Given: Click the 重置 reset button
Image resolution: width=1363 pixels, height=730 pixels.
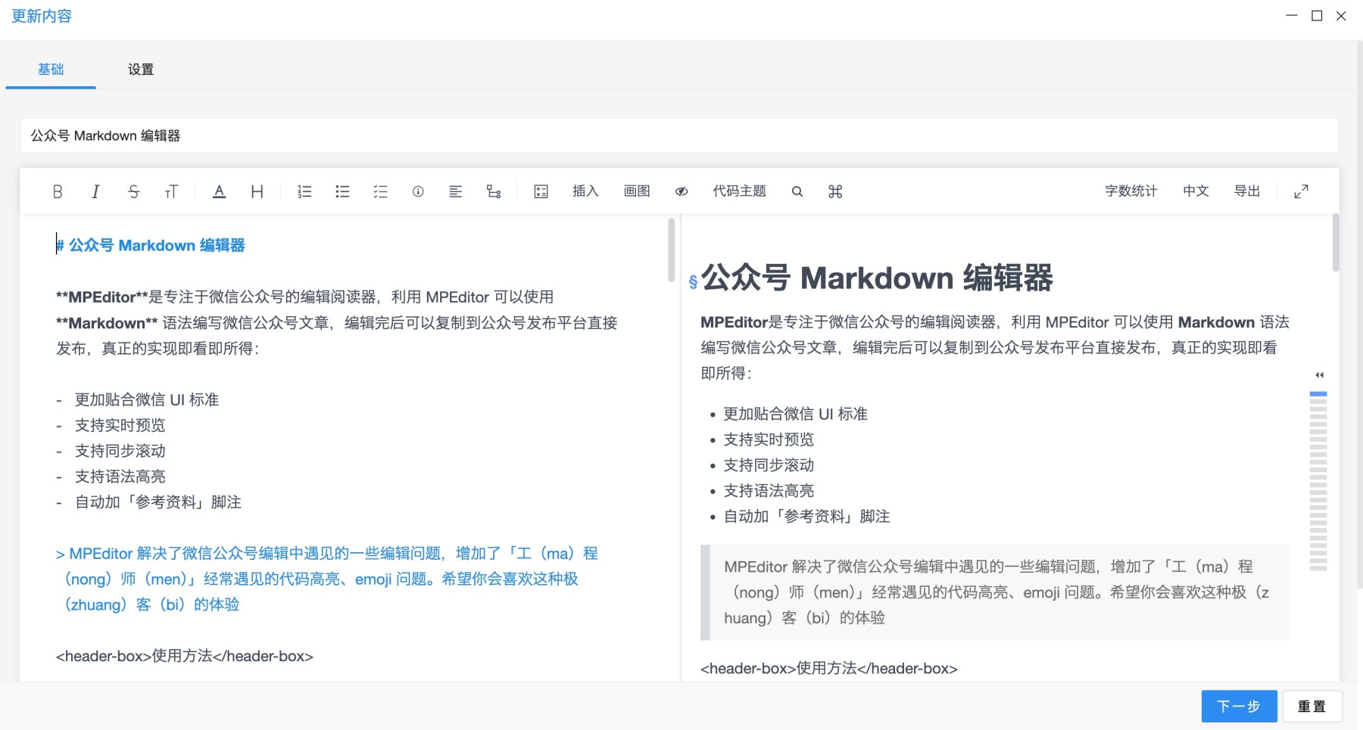Looking at the screenshot, I should click(1312, 707).
